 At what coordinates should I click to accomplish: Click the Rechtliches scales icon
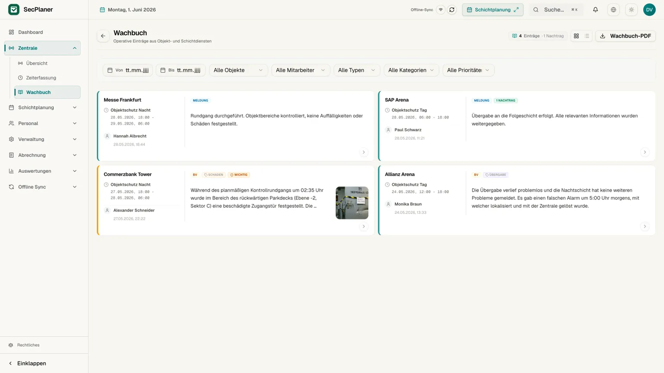11,345
